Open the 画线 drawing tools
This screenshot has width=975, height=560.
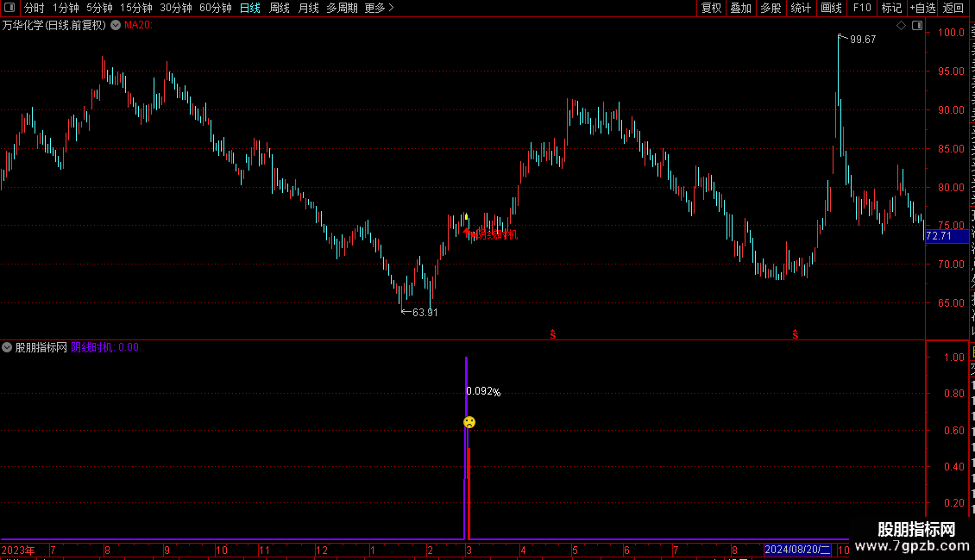(831, 8)
